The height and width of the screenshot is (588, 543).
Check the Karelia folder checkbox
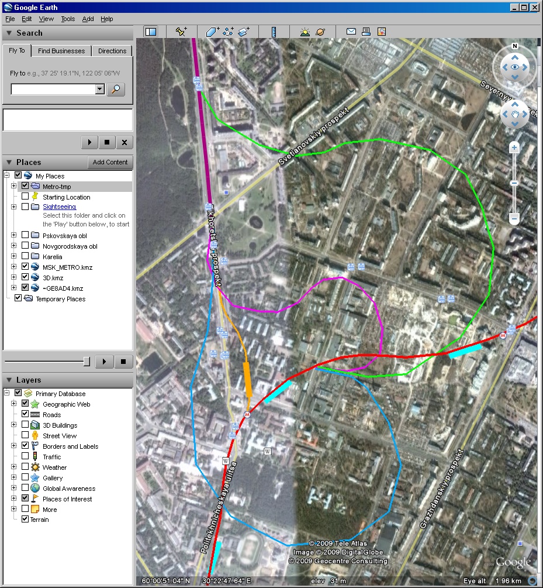tap(25, 257)
